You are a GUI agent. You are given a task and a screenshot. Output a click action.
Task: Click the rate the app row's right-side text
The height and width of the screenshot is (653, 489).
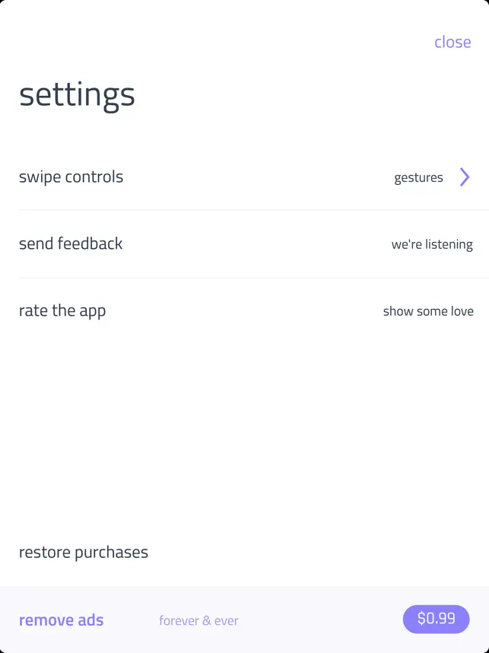pyautogui.click(x=428, y=311)
